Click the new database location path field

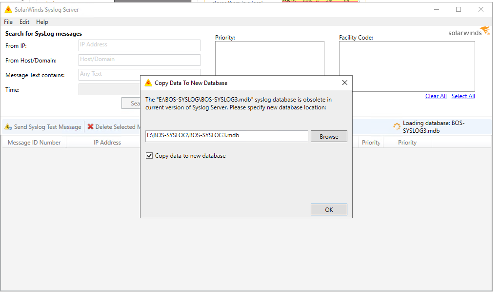227,136
